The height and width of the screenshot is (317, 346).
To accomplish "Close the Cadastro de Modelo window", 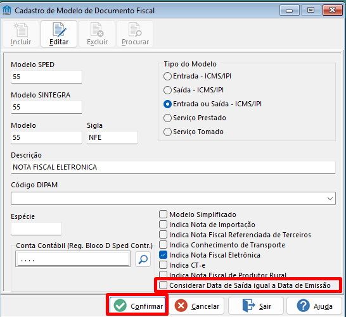I will (x=332, y=10).
